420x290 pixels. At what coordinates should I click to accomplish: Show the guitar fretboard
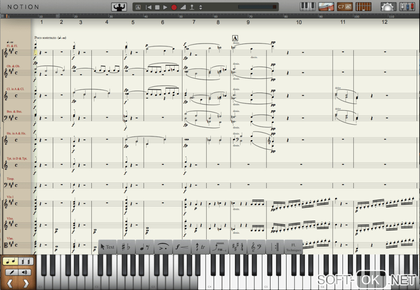pos(363,7)
